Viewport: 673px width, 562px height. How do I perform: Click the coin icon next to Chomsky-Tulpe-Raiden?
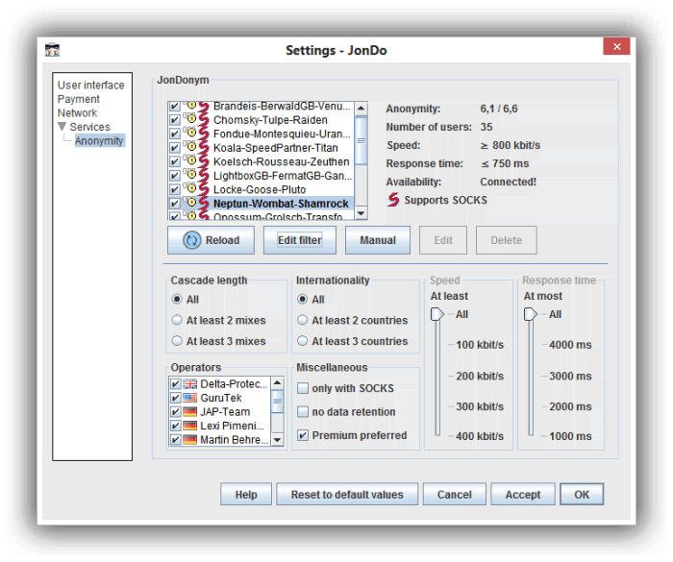(190, 119)
